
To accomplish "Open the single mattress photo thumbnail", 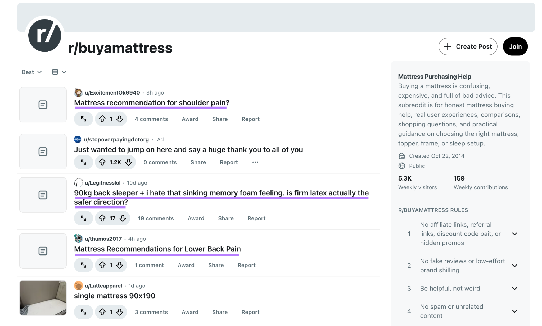I will (x=43, y=298).
